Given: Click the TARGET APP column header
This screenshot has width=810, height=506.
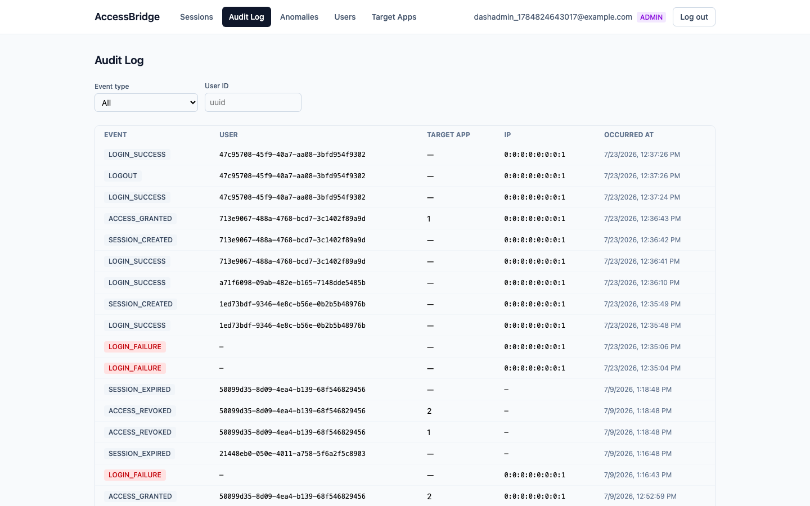Looking at the screenshot, I should tap(448, 135).
